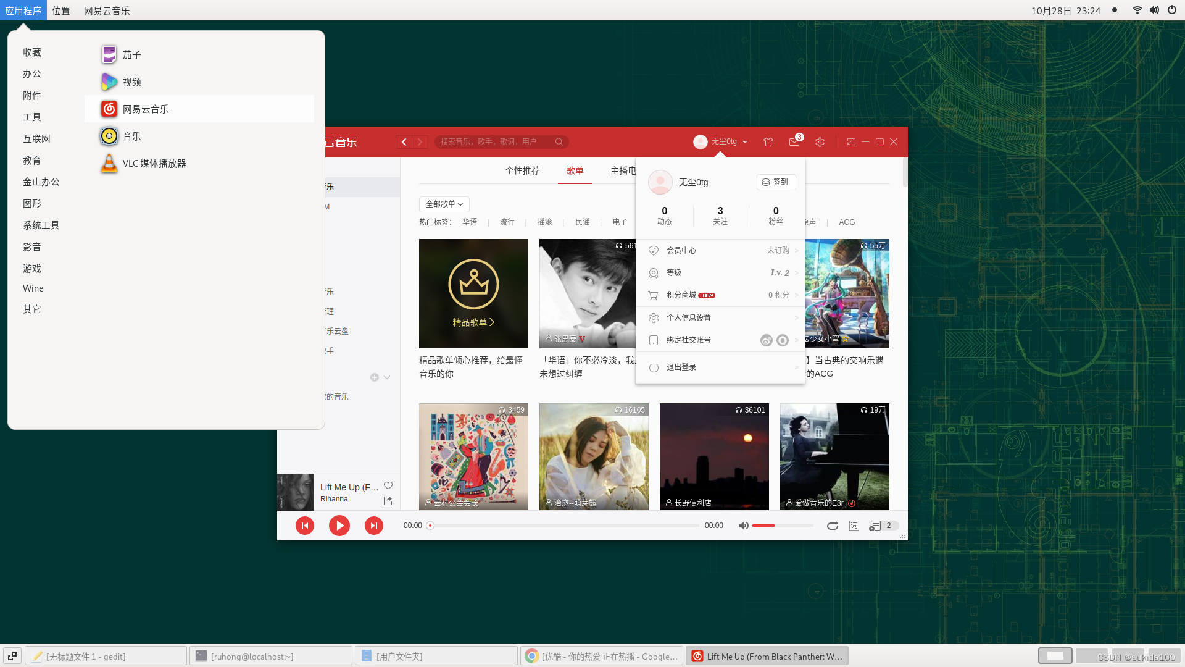Share the current song Lift Me Up
The width and height of the screenshot is (1185, 667).
tap(388, 501)
